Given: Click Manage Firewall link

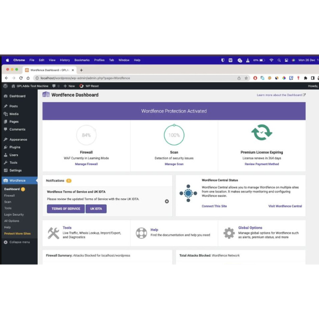Looking at the screenshot, I should (x=86, y=164).
